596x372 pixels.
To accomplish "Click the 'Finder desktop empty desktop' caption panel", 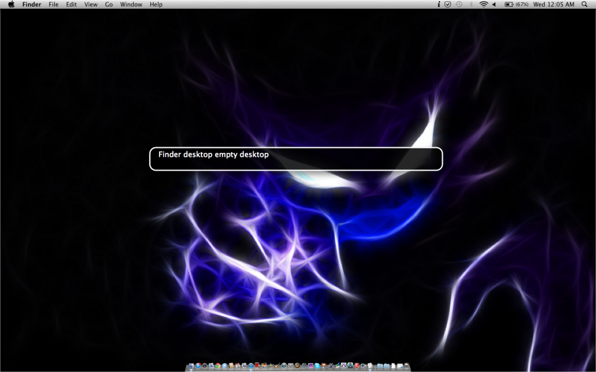I will tap(296, 159).
